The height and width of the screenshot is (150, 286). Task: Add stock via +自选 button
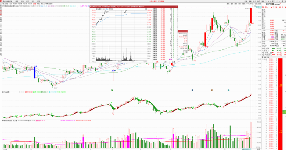pyautogui.click(x=256, y=4)
